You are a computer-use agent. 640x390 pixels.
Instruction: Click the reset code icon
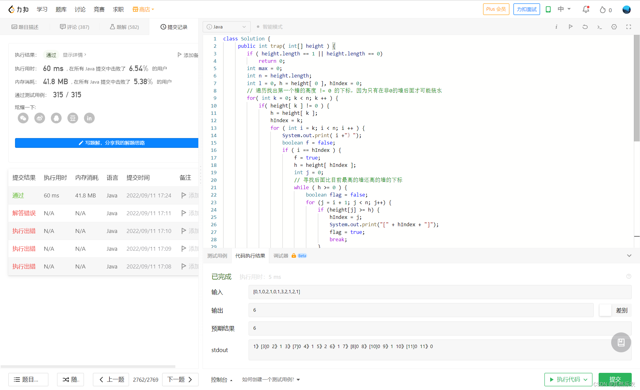click(585, 27)
